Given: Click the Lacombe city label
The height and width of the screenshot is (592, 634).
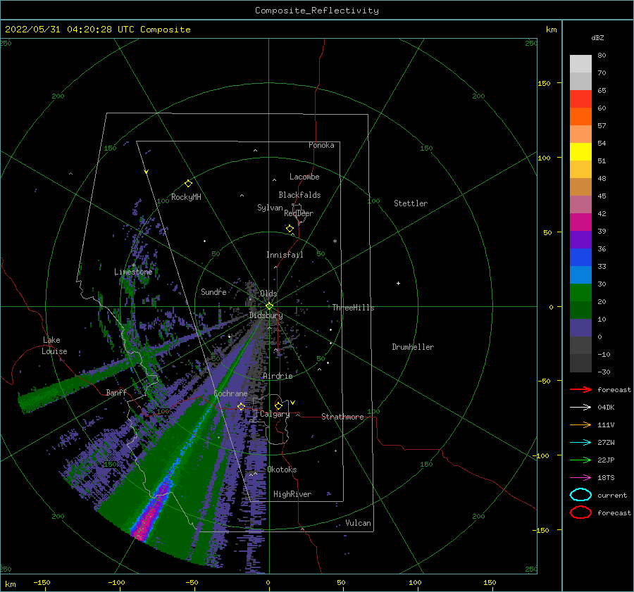Looking at the screenshot, I should (x=304, y=177).
